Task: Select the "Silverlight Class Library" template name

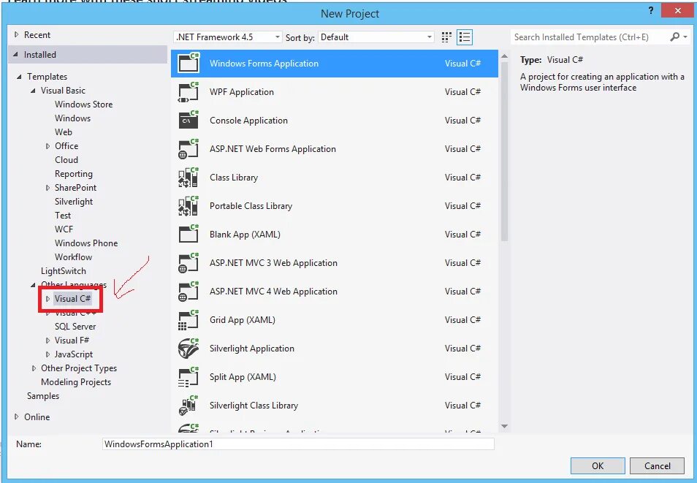Action: coord(254,405)
